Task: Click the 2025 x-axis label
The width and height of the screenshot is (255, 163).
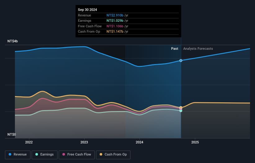Action: [x=195, y=142]
